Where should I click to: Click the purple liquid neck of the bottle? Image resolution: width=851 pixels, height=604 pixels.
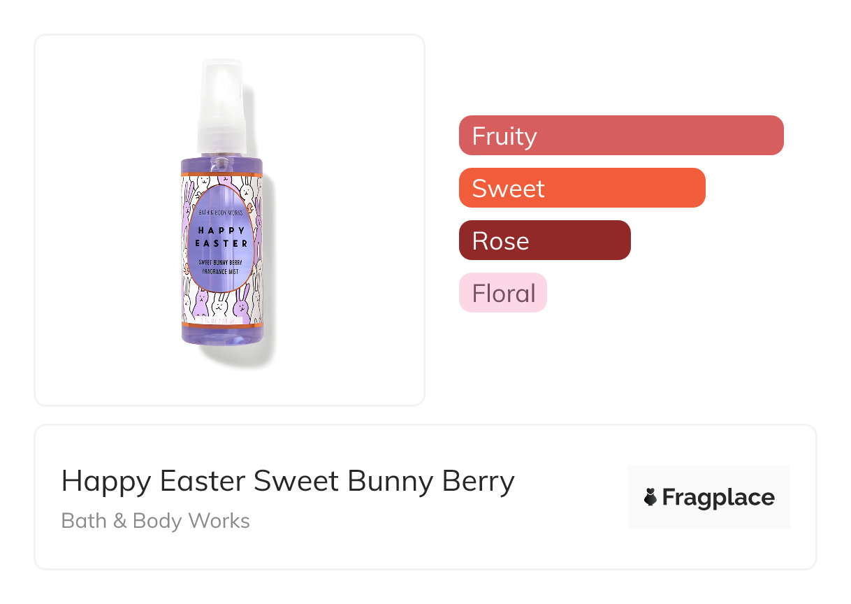221,166
